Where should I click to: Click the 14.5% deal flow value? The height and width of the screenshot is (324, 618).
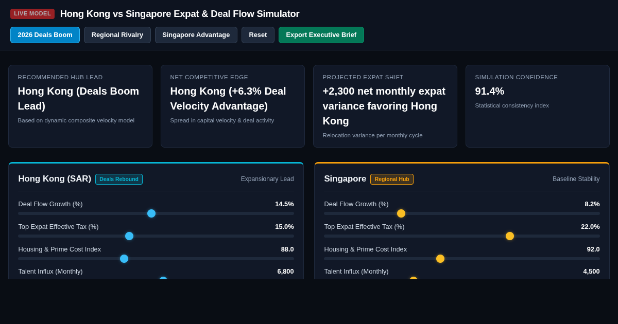[x=284, y=204]
